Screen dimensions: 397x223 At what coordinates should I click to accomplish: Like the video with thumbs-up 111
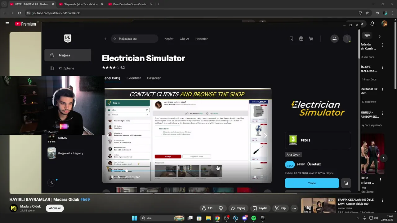coord(207,208)
